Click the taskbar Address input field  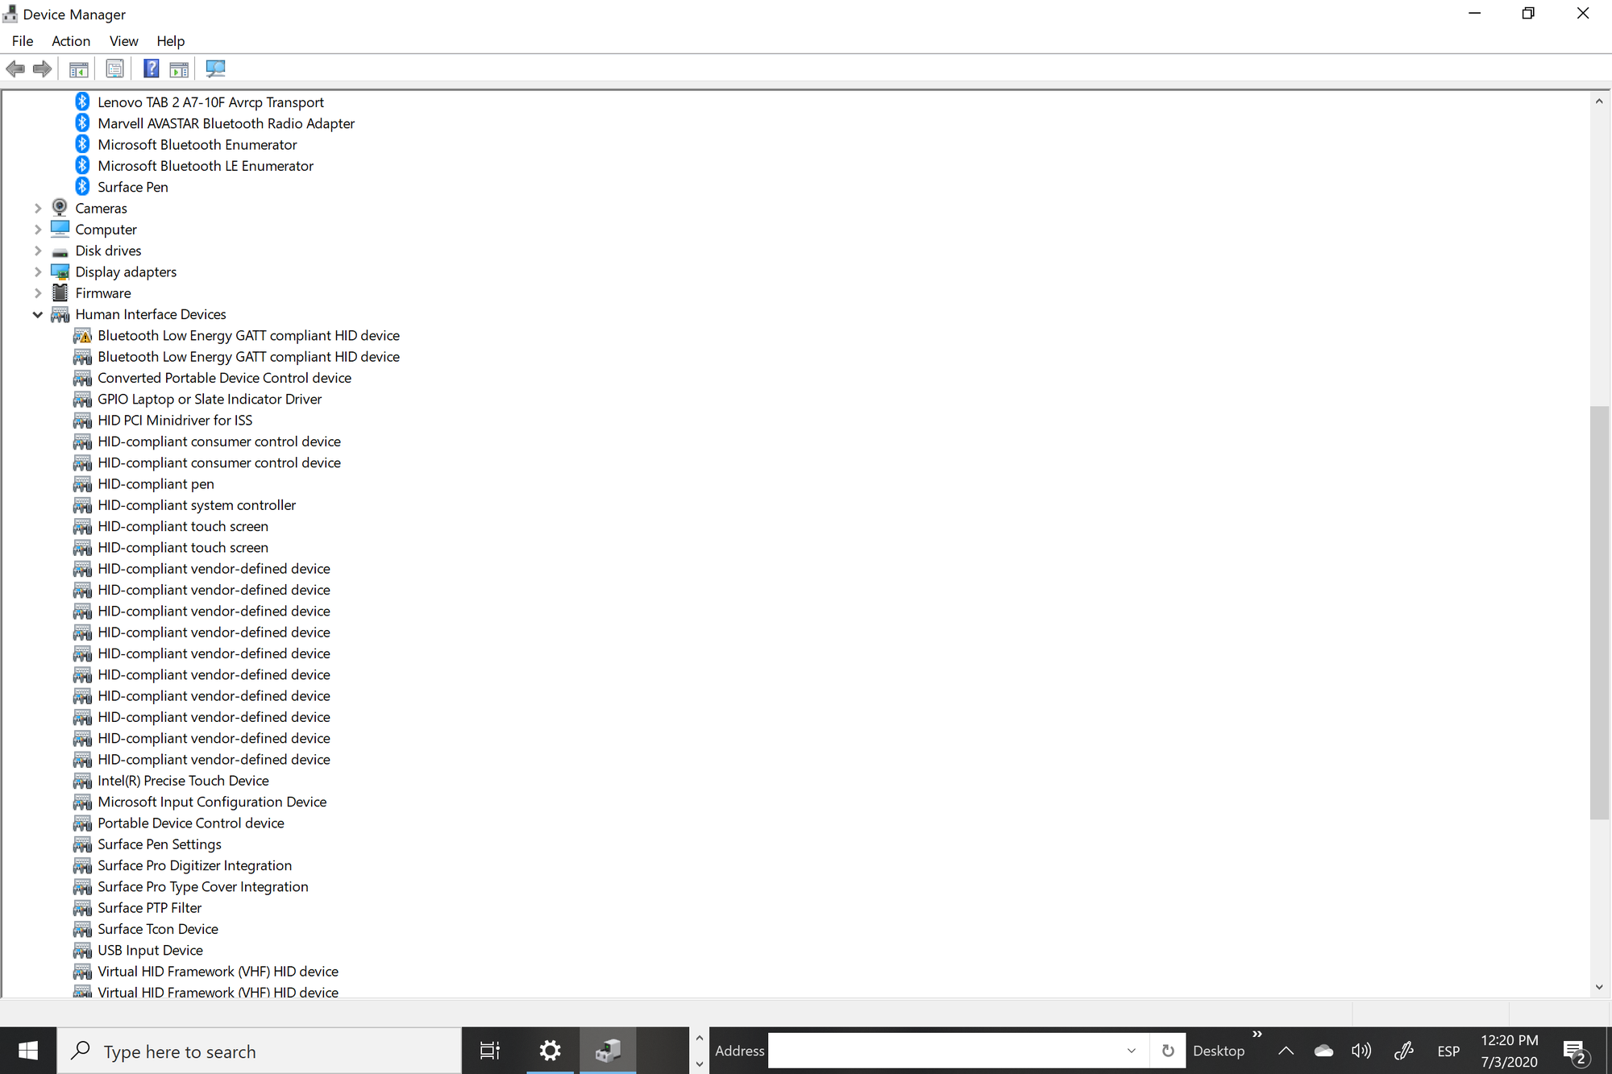[959, 1051]
